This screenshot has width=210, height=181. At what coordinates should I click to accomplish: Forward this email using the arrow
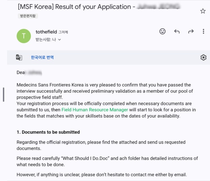[x=191, y=31]
